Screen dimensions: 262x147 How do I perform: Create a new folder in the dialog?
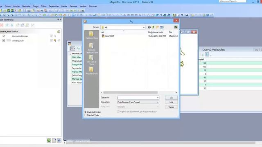(x=157, y=27)
